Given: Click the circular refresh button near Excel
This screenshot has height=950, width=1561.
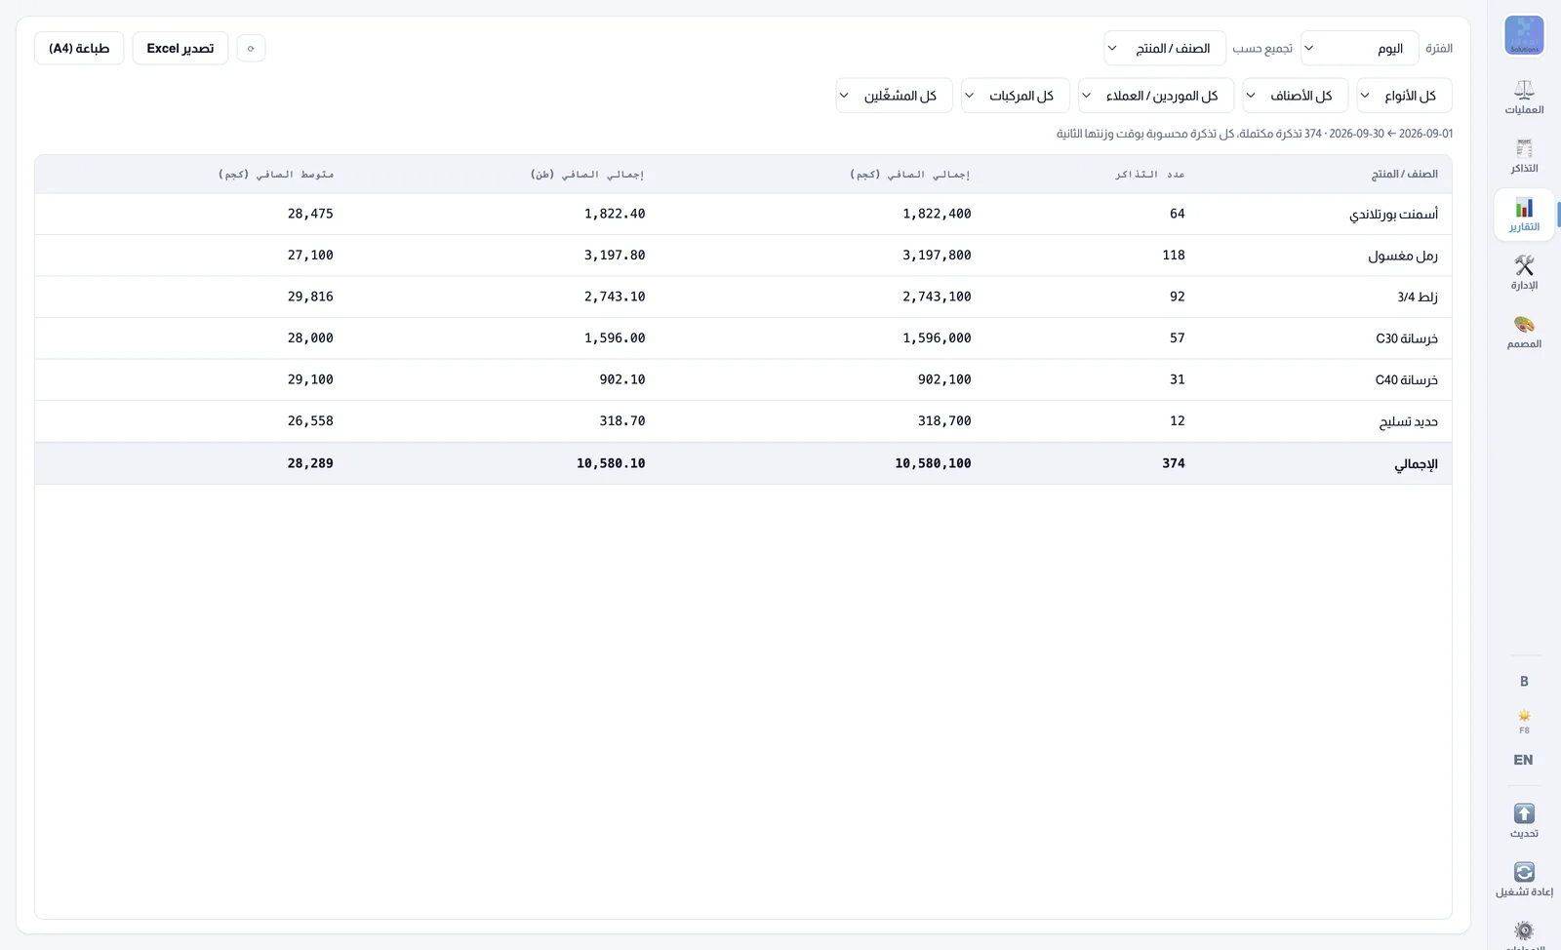Looking at the screenshot, I should 251,48.
